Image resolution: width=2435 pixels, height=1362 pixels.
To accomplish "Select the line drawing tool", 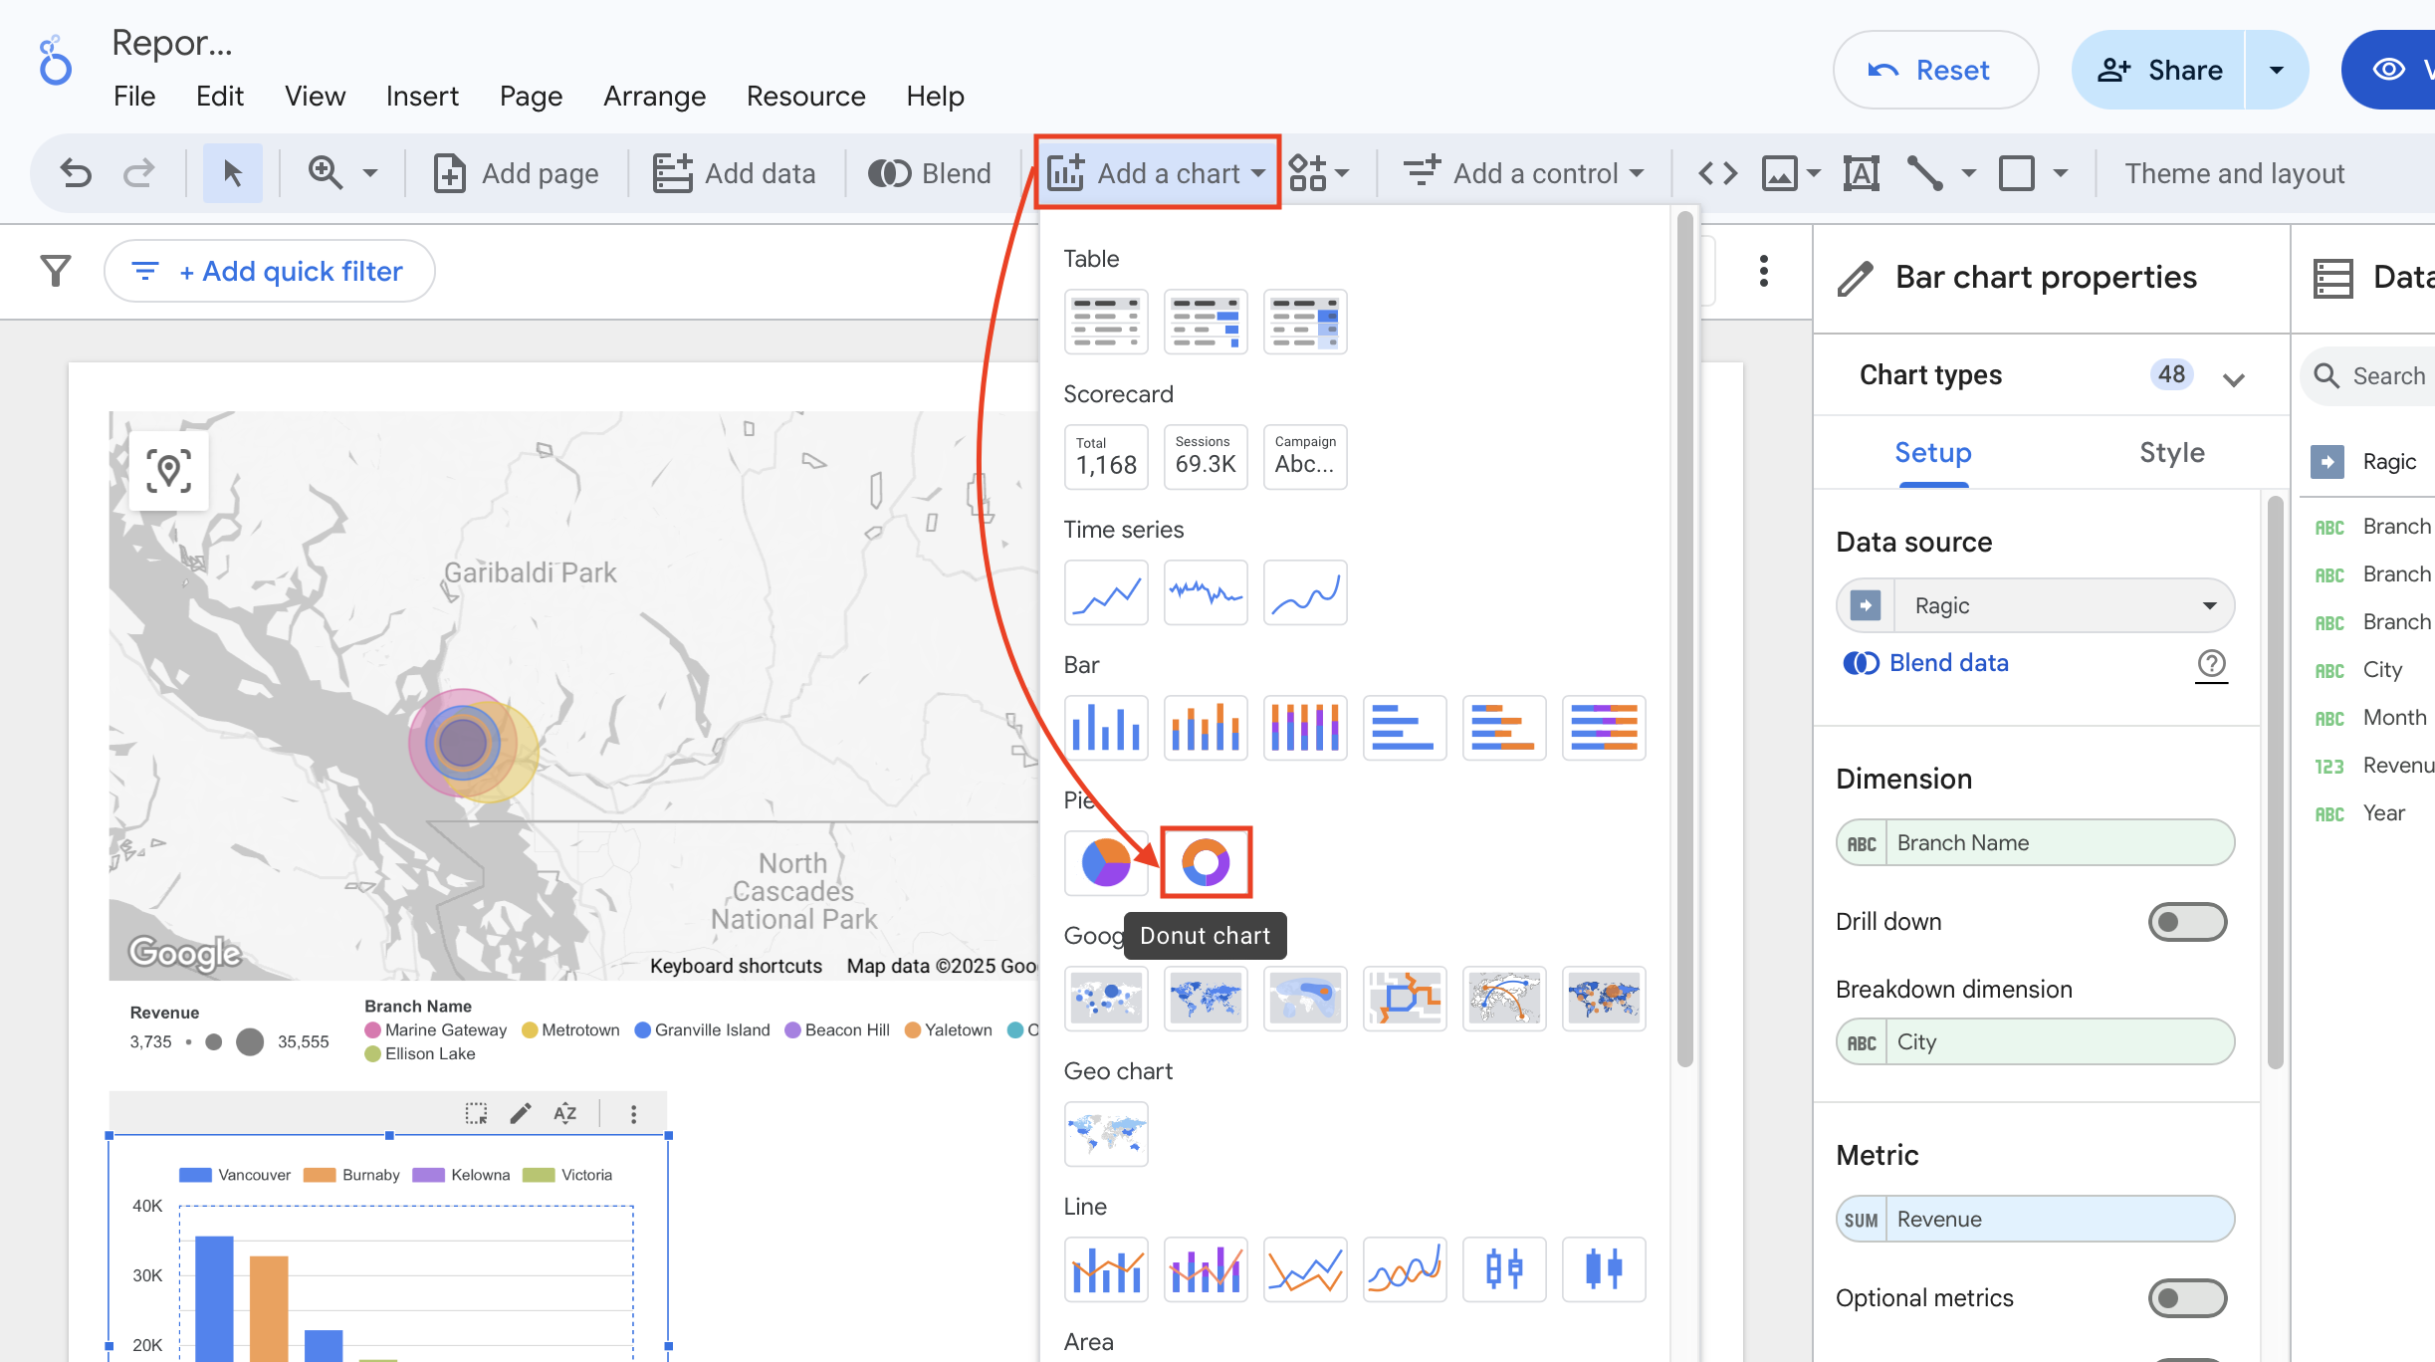I will click(1925, 173).
